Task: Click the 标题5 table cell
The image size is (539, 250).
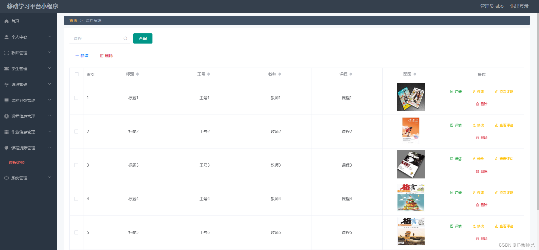Action: pyautogui.click(x=133, y=232)
